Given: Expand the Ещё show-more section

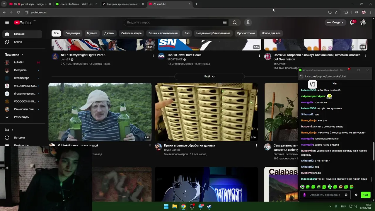Looking at the screenshot, I should click(x=209, y=76).
